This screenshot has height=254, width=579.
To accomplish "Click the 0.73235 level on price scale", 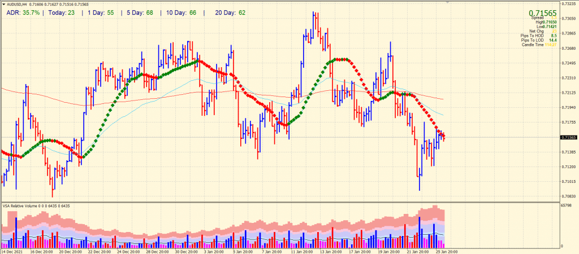I will click(x=568, y=5).
